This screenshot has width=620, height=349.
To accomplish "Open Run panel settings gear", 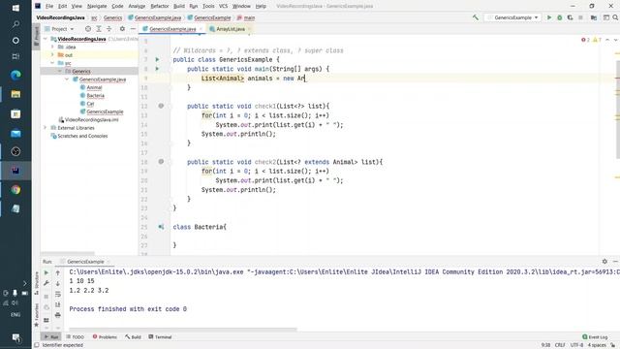I will click(604, 261).
